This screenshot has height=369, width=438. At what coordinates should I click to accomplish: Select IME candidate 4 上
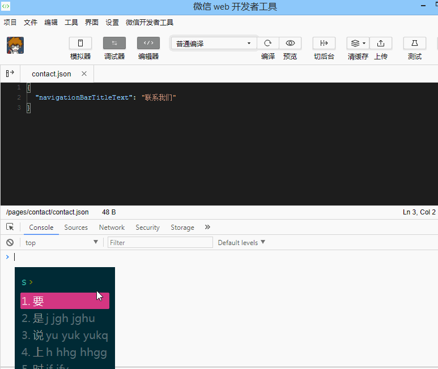[x=65, y=352]
